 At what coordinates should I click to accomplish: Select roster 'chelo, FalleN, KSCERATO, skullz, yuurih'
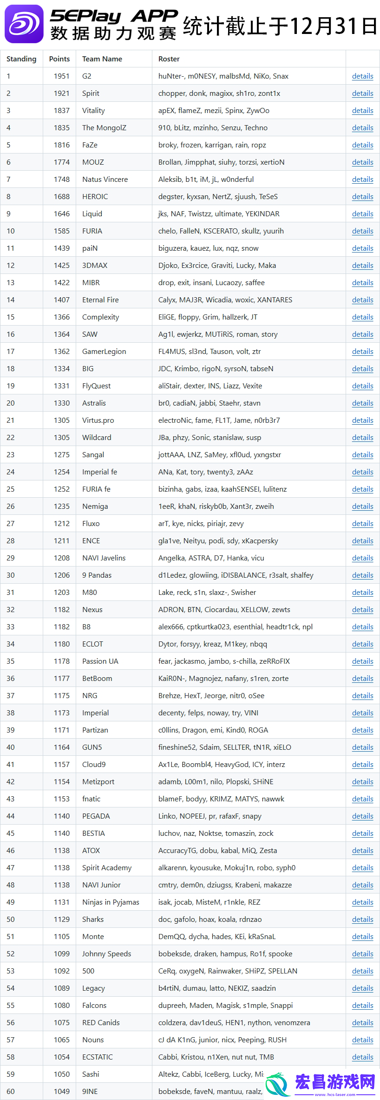coord(221,231)
